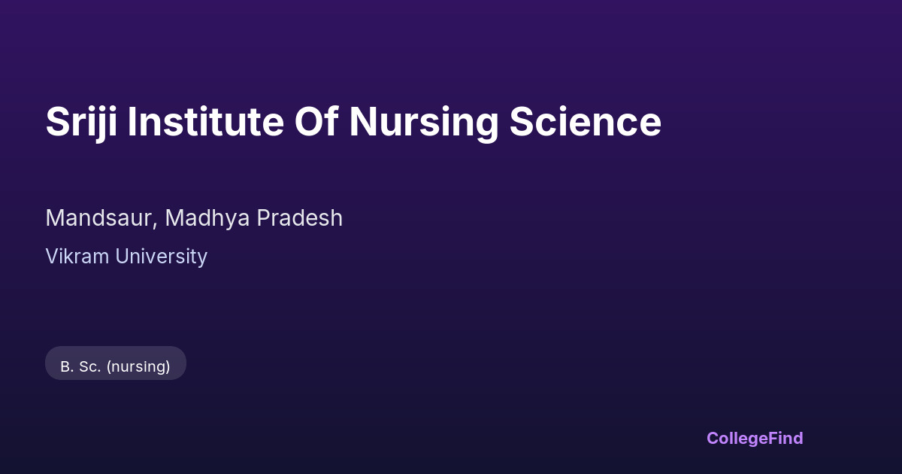Click the word "Madhya" in the location

tap(207, 218)
